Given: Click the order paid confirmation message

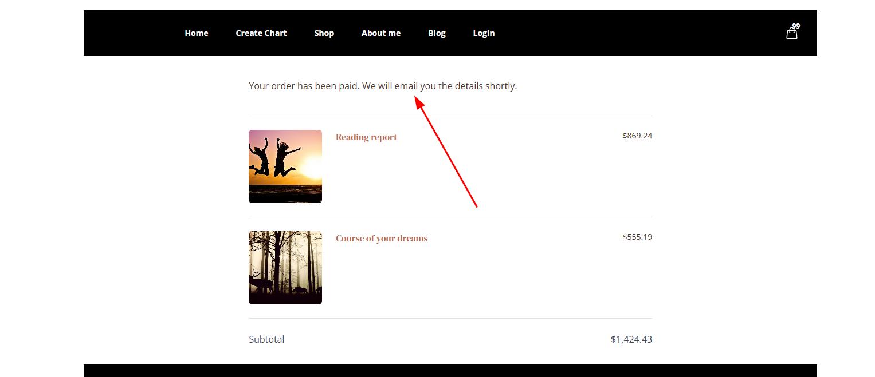Looking at the screenshot, I should [x=382, y=86].
